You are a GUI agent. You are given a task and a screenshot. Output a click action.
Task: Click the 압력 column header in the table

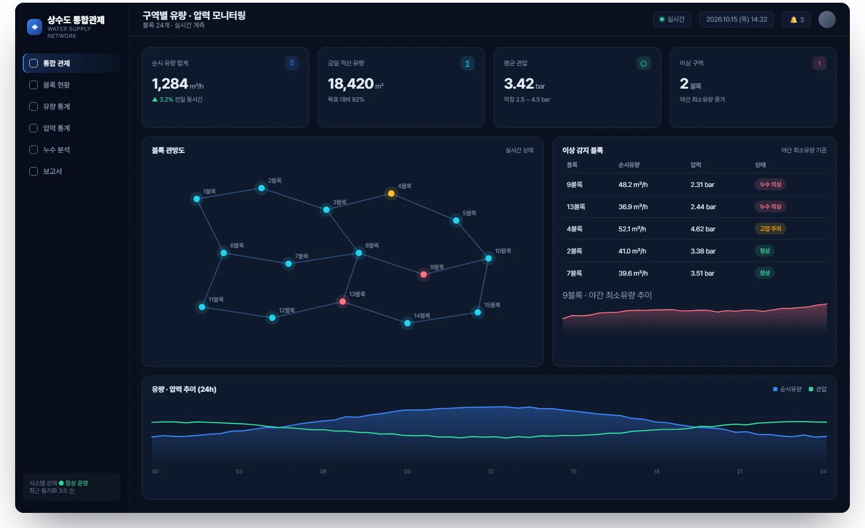pyautogui.click(x=696, y=165)
